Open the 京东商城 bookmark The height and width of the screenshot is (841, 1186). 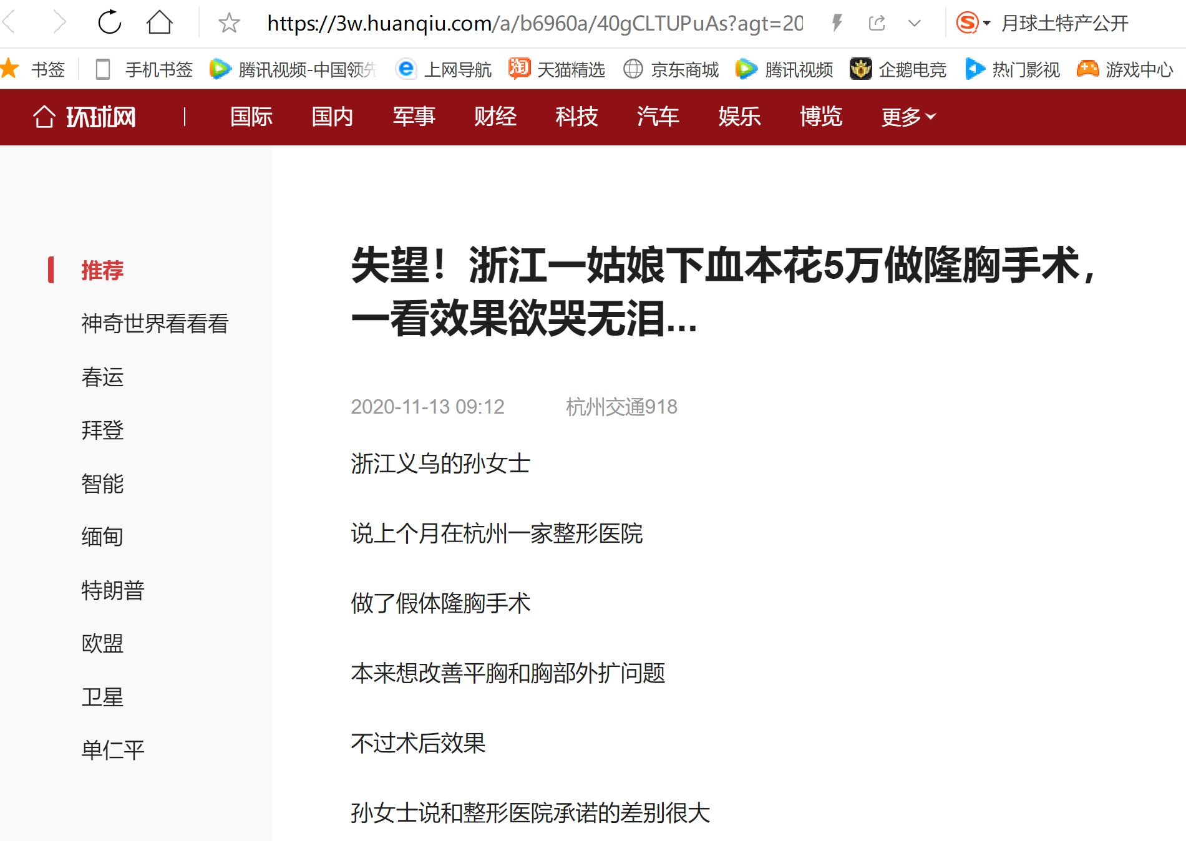click(x=671, y=69)
